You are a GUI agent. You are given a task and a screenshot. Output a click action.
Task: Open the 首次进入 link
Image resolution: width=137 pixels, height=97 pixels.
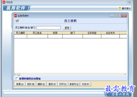pos(126,8)
